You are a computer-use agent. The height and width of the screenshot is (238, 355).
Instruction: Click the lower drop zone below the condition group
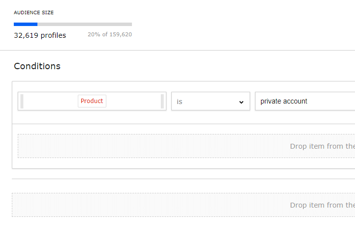click(148, 205)
